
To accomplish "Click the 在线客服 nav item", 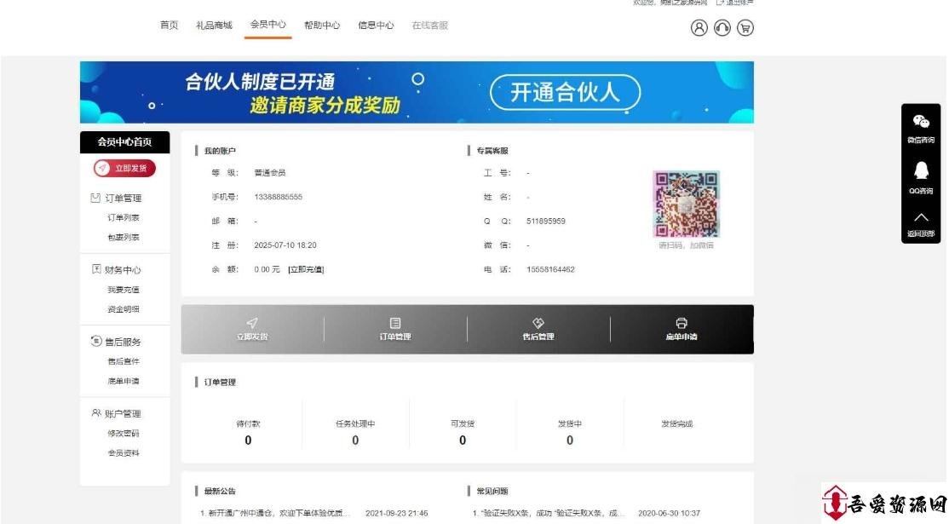I will tap(429, 26).
